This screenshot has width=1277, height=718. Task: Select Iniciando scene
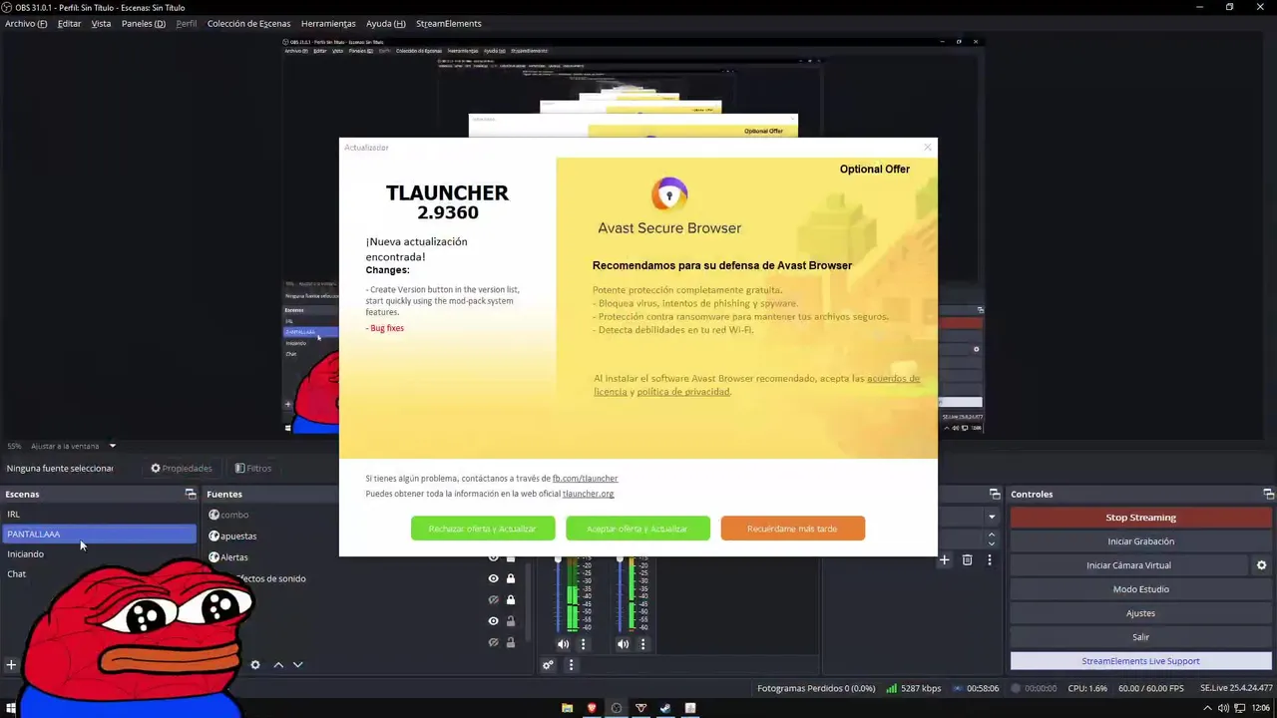point(99,554)
